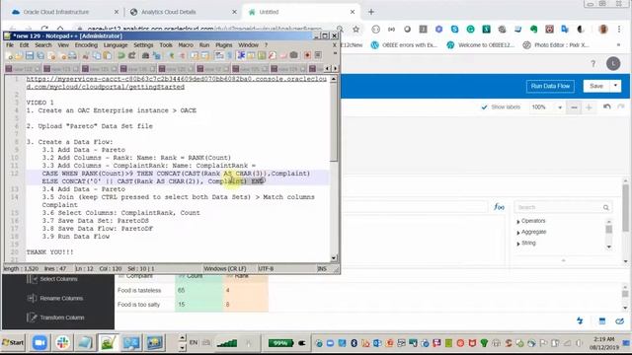The height and width of the screenshot is (355, 632).
Task: Click the Run Data Flow button
Action: point(550,86)
